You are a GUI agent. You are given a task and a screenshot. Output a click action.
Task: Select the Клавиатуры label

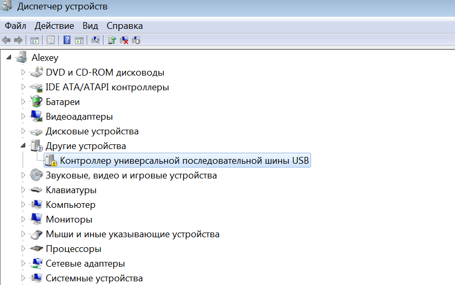71,190
